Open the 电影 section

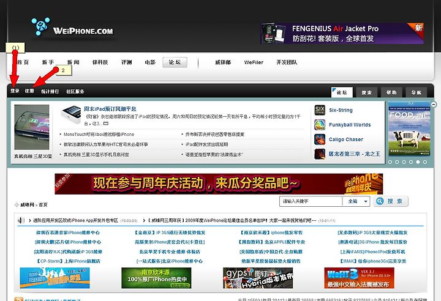[150, 62]
